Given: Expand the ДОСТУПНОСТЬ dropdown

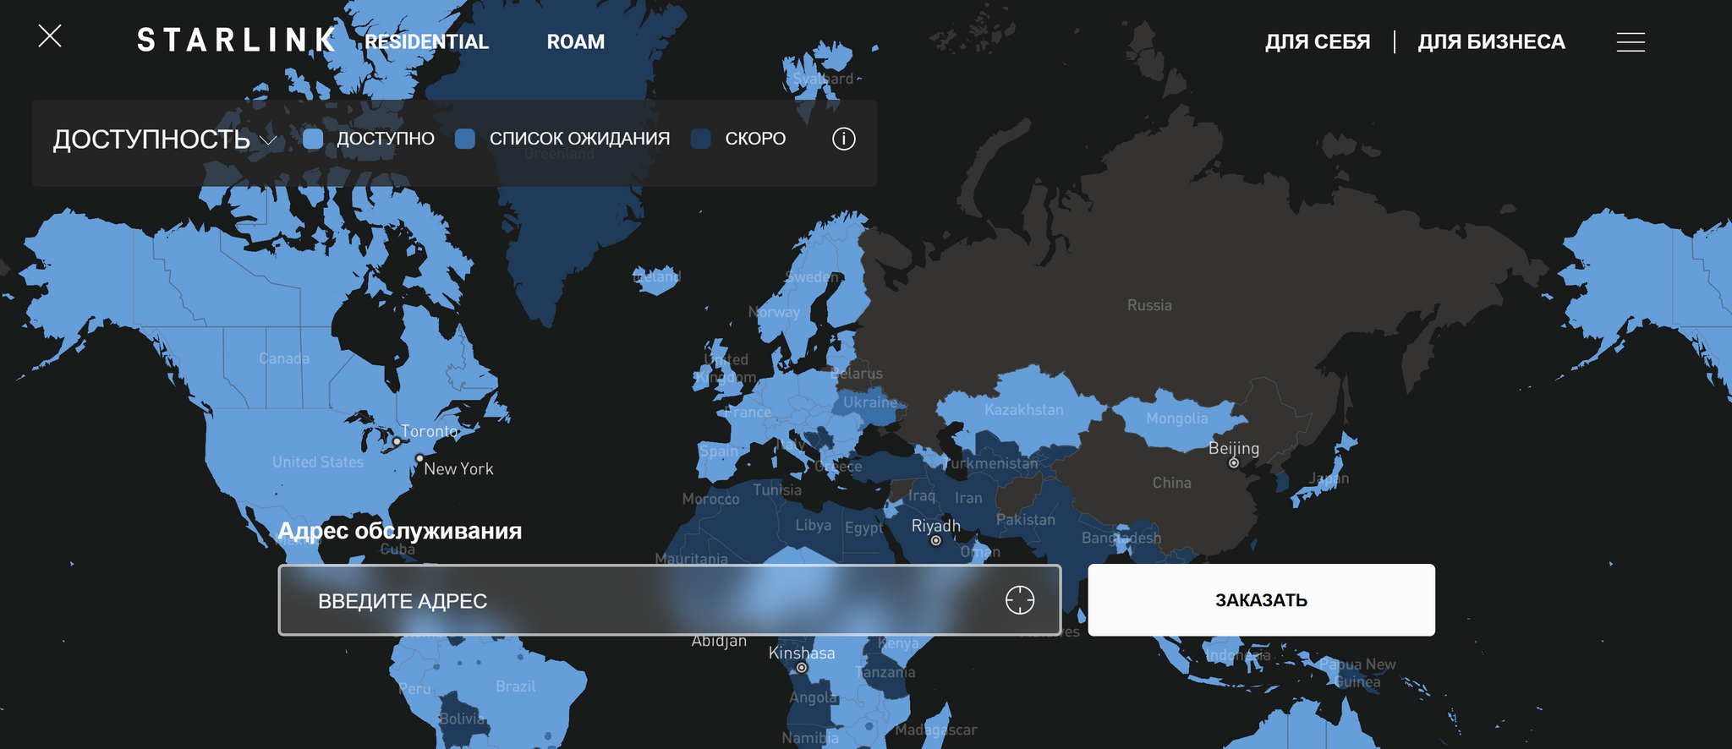Looking at the screenshot, I should (152, 139).
